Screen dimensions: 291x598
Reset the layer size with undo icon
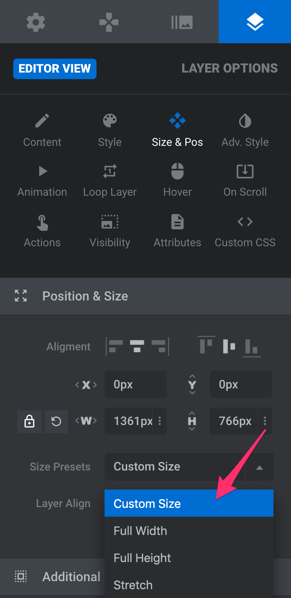56,421
